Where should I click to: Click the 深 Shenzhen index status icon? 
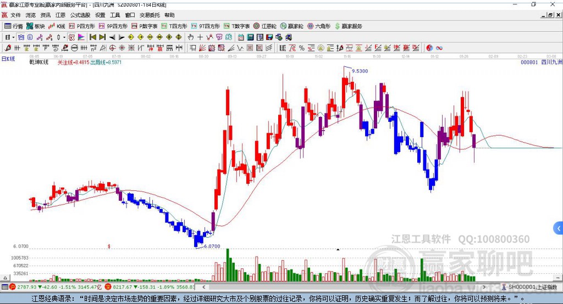pyautogui.click(x=108, y=287)
